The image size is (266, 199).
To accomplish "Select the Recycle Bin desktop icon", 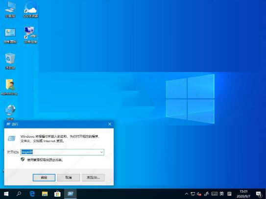I will click(x=10, y=61).
